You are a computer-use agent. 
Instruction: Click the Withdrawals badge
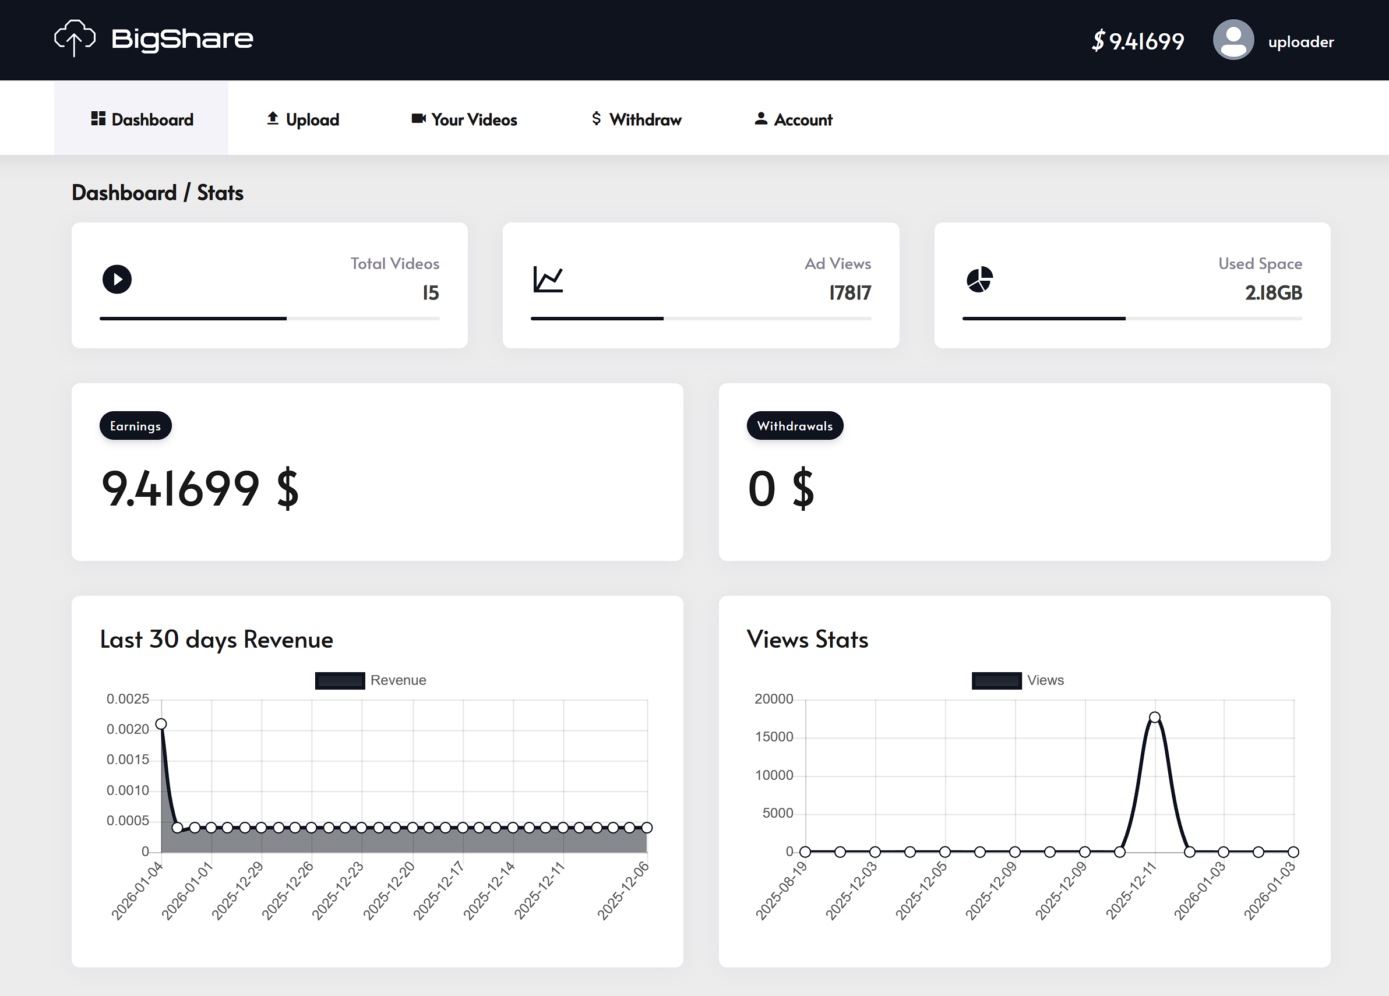(794, 426)
